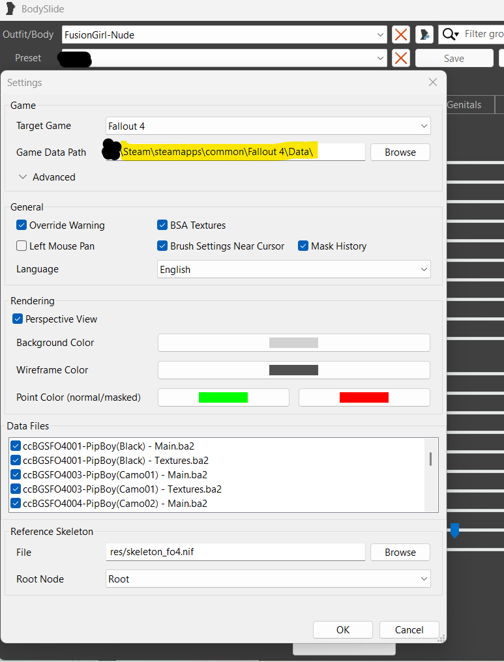
Task: Uncheck ccBGSFO4004-PipBoy(Camo02) - Main.ba2
Action: tap(16, 503)
